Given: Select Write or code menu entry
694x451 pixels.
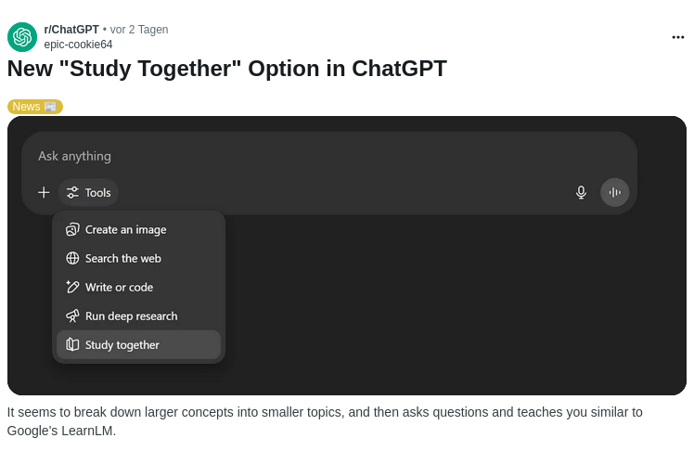Looking at the screenshot, I should click(138, 288).
